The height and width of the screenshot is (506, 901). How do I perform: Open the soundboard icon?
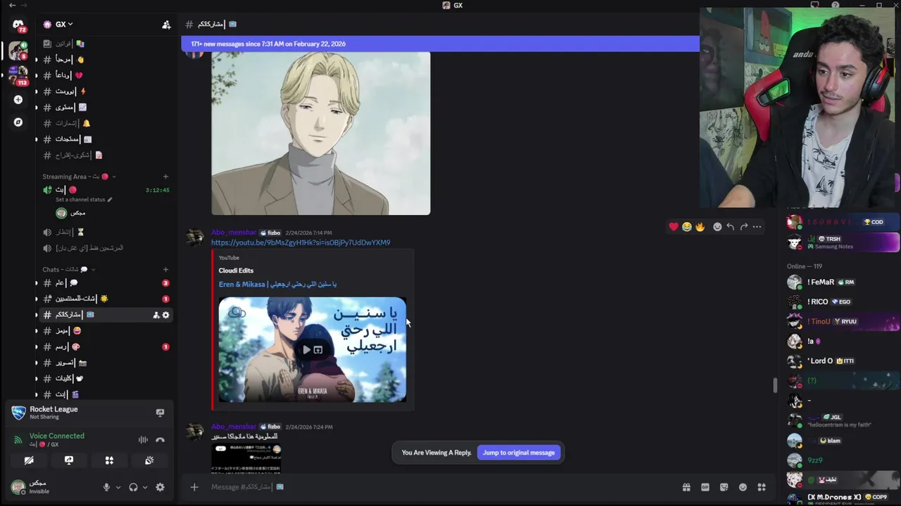pos(149,460)
